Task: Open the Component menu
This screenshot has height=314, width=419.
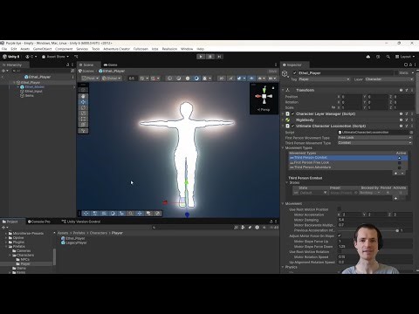Action: pos(64,49)
